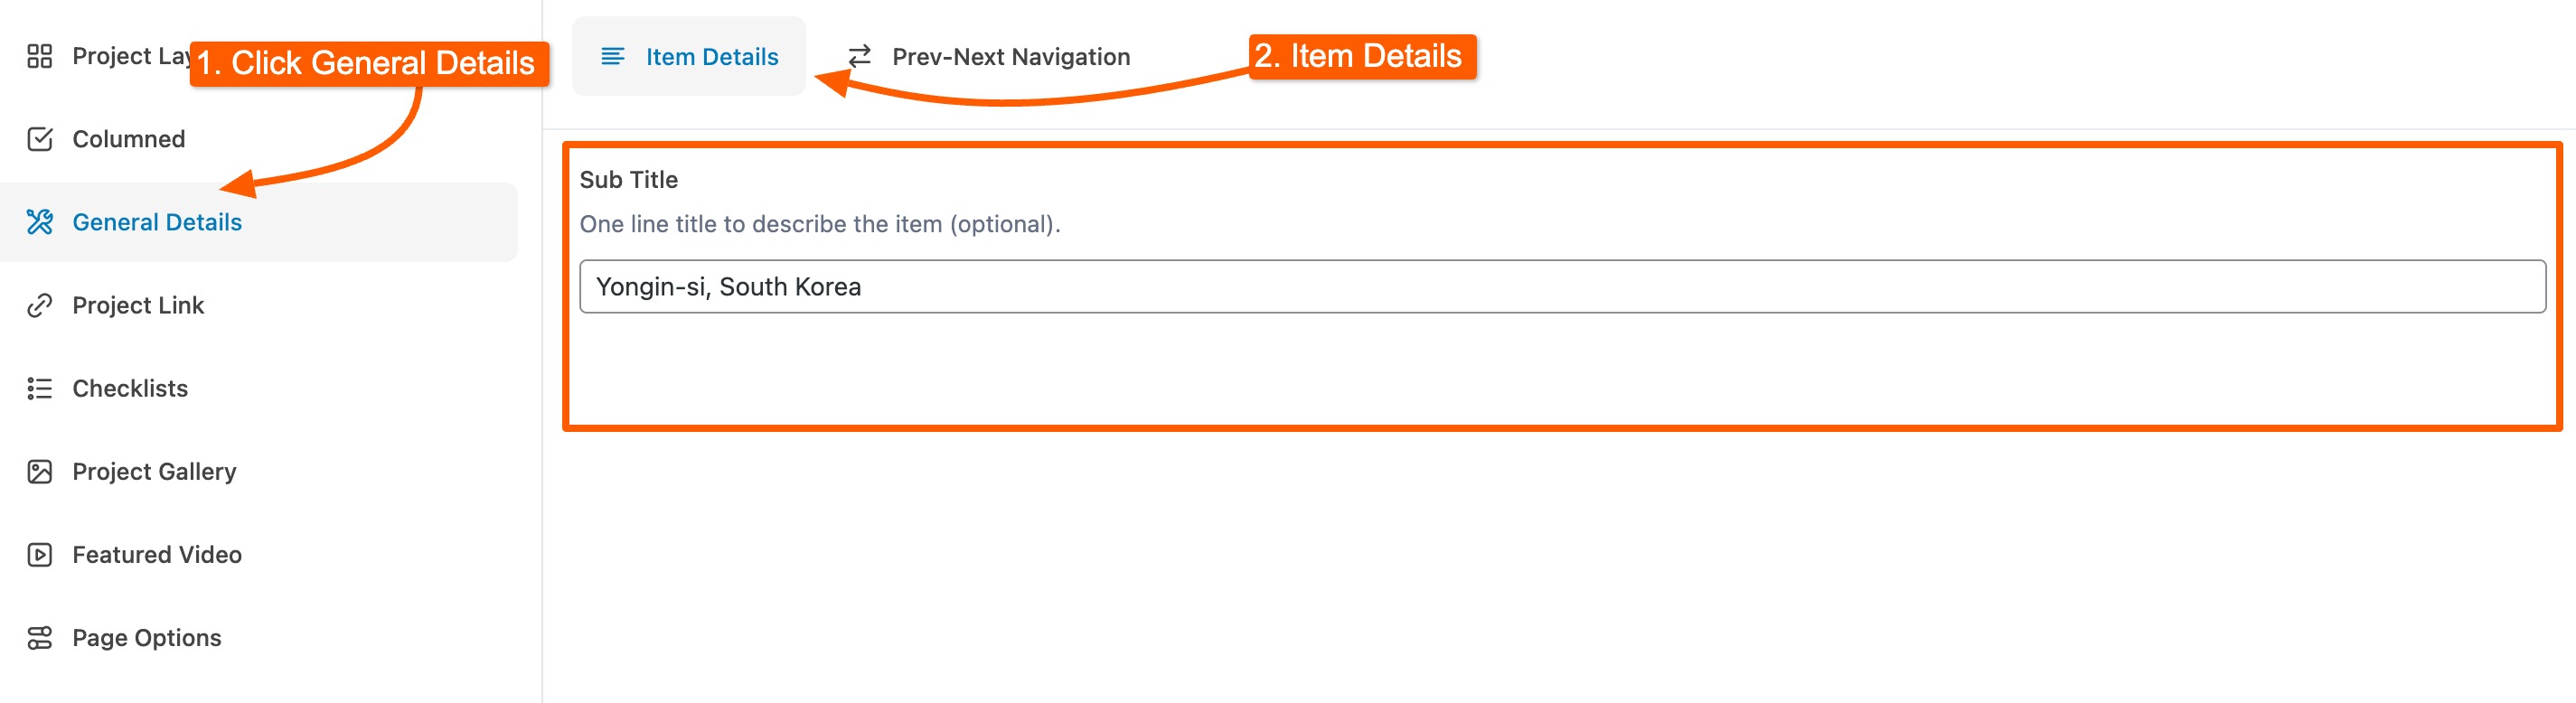Open the General Details section

157,222
